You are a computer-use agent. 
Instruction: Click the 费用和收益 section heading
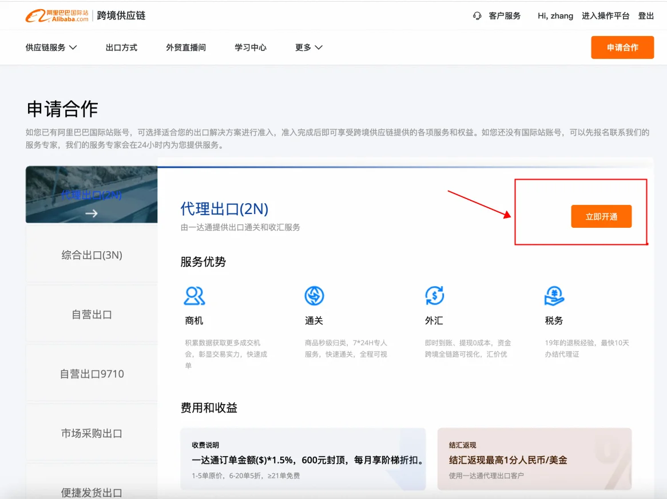click(209, 407)
